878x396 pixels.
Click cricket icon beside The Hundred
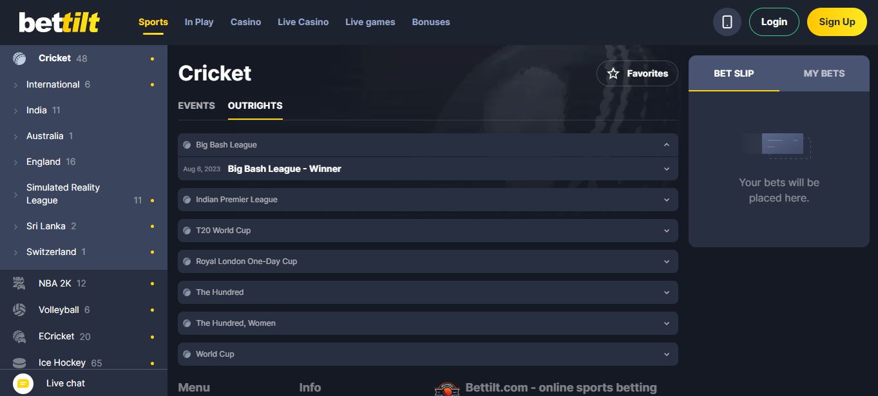pyautogui.click(x=187, y=292)
